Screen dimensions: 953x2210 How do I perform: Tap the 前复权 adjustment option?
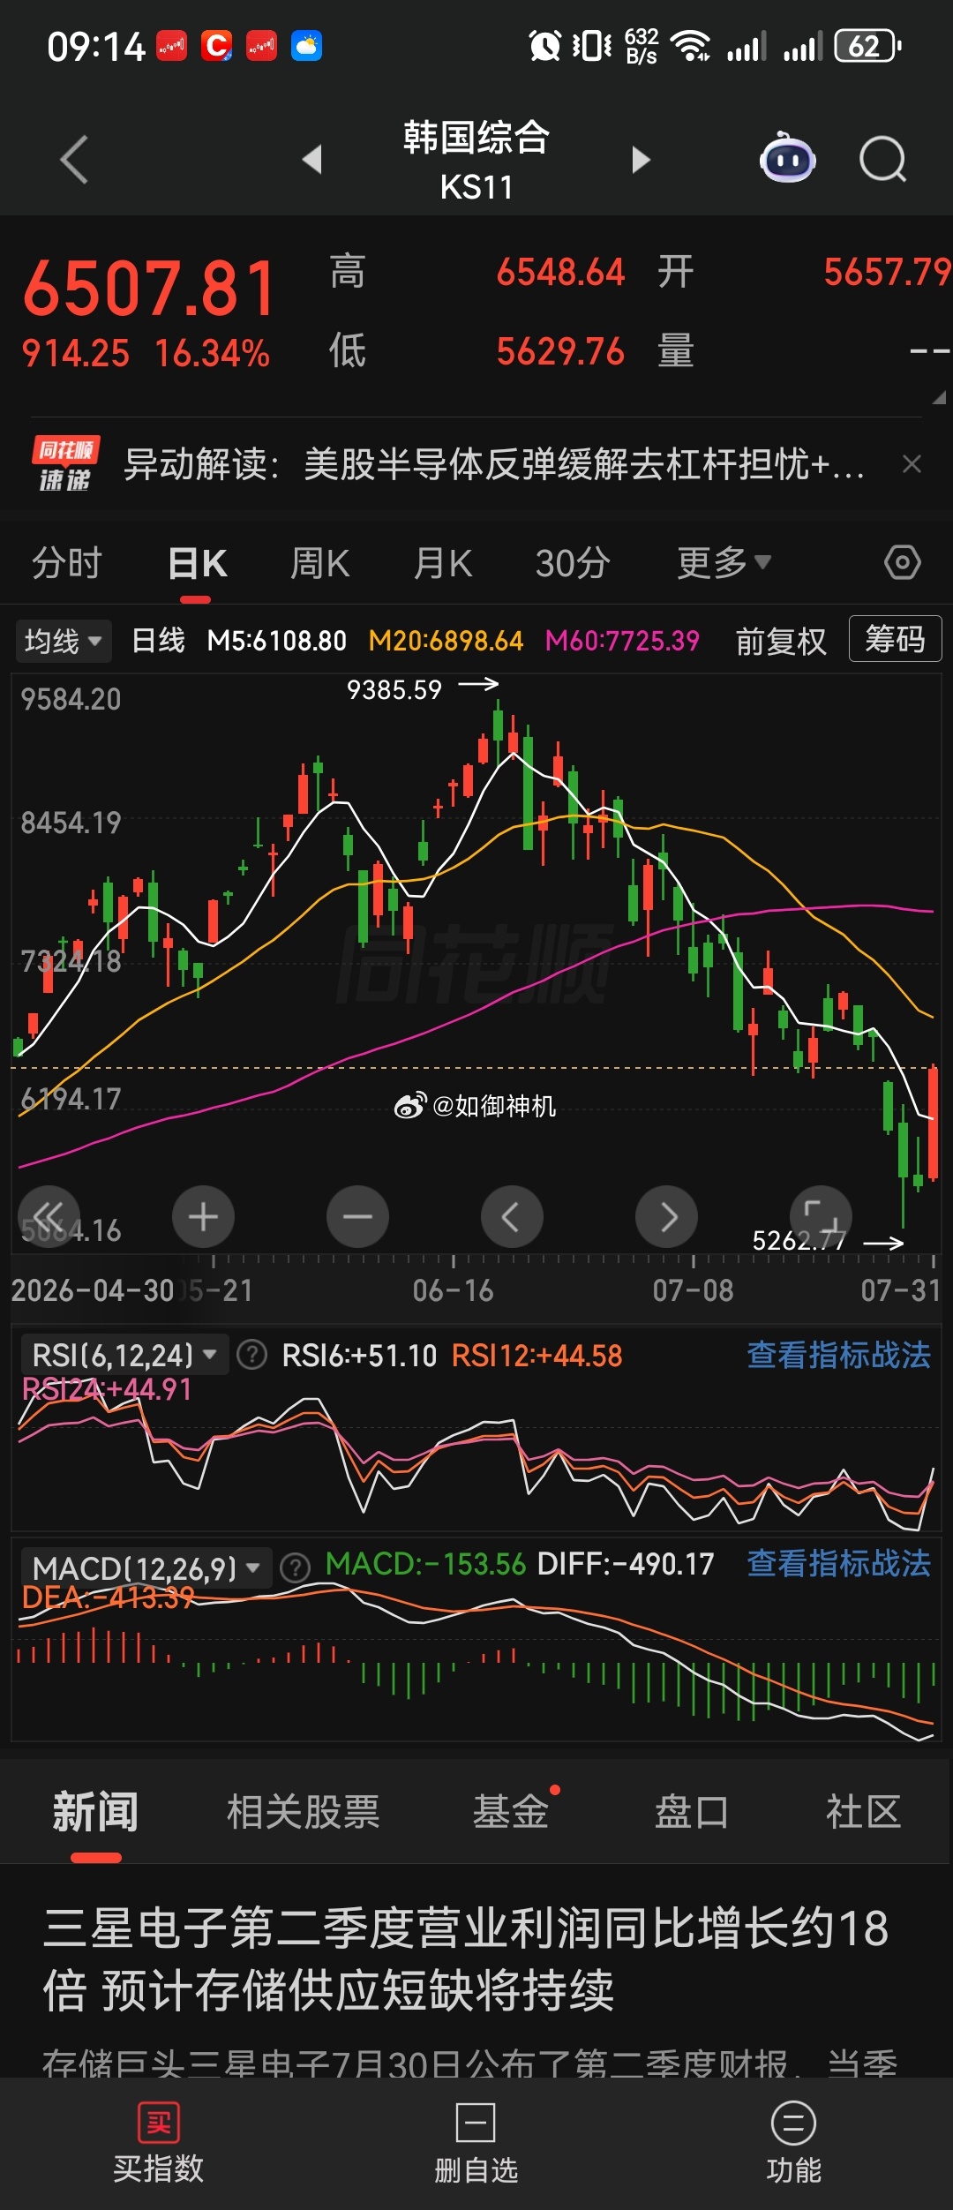pos(781,641)
